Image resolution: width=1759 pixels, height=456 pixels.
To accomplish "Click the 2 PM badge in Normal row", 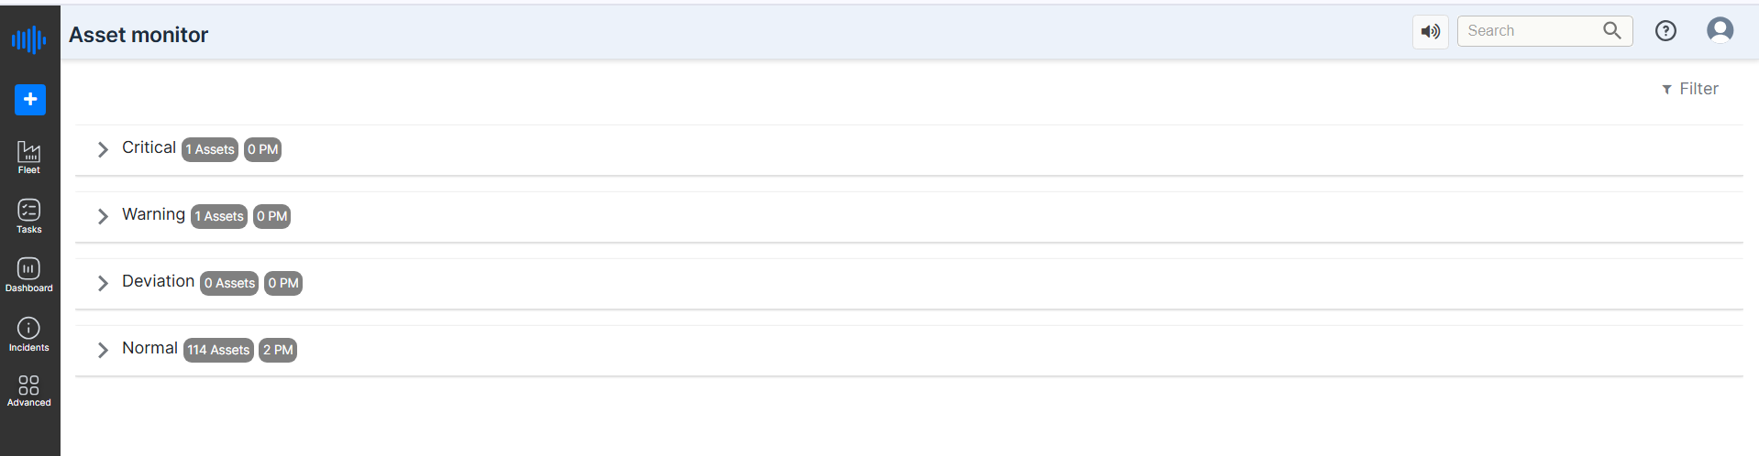I will 278,350.
